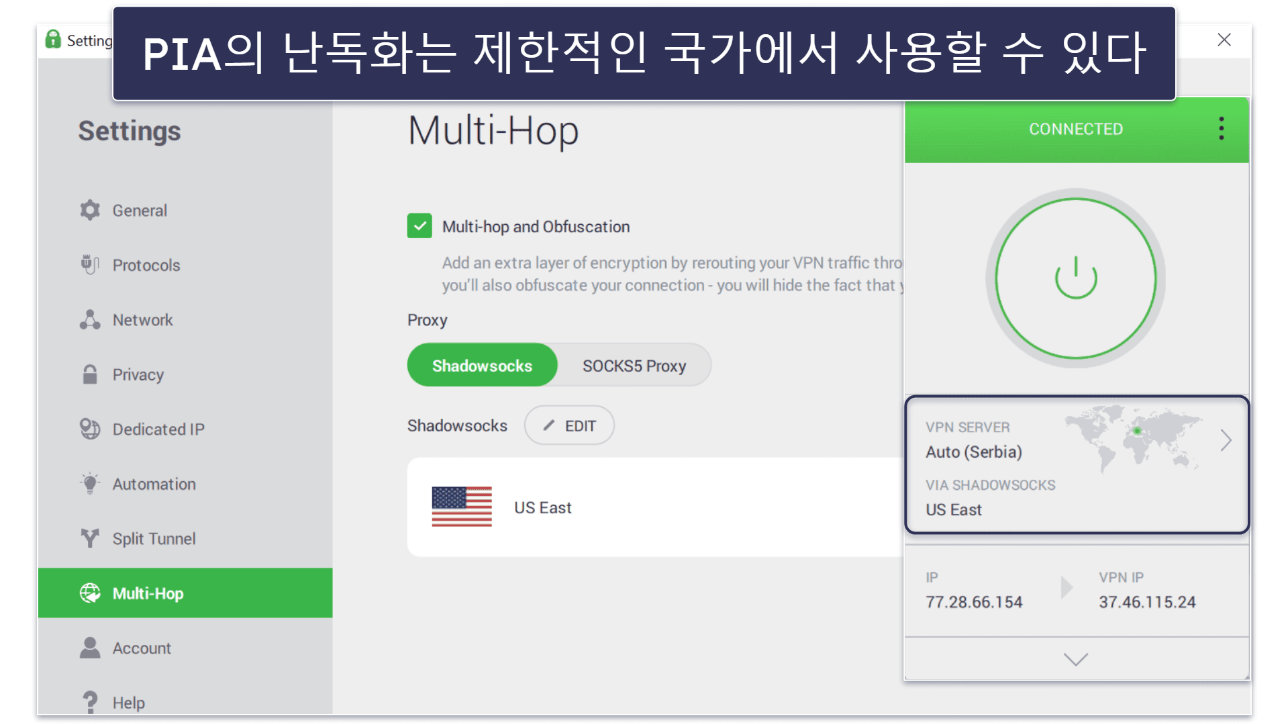This screenshot has height=724, width=1288.
Task: Click the Privacy padlock icon
Action: [90, 374]
